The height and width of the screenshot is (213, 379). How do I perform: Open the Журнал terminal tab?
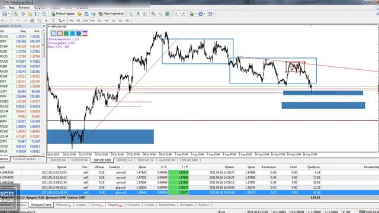[x=204, y=205]
